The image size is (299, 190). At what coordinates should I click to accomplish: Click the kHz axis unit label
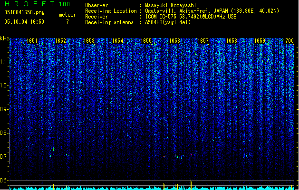(x=4, y=38)
